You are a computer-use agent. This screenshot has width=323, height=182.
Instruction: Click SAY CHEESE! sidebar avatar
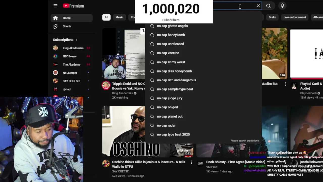click(56, 81)
